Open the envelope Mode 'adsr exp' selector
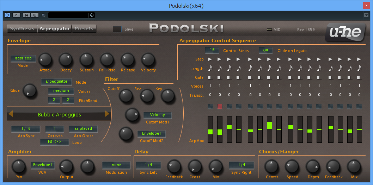Image resolution: width=373 pixels, height=185 pixels. point(23,59)
